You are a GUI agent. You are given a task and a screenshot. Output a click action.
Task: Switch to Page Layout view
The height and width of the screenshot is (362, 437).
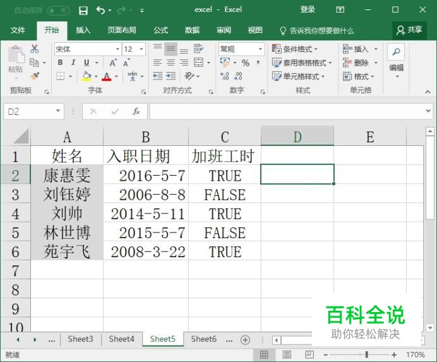287,354
